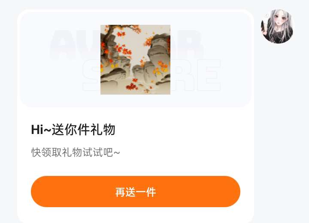The image size is (309, 223).
Task: Click the orange 再送一件 button
Action: pos(136,191)
